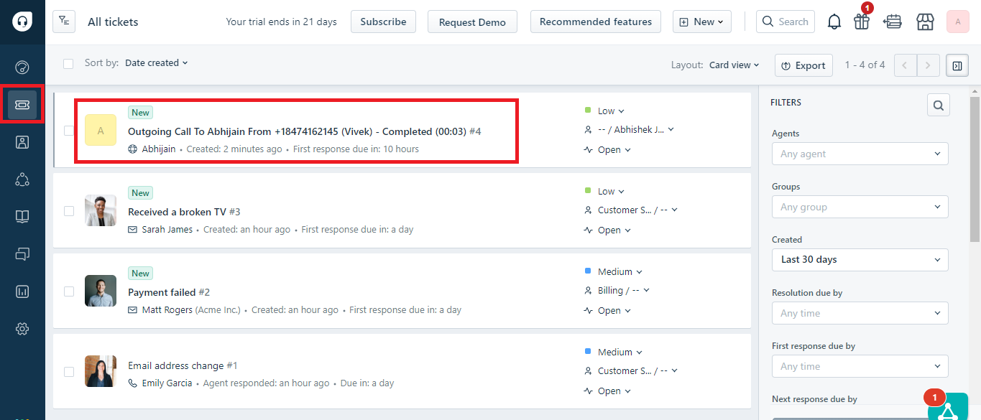
Task: Click the Export button
Action: [803, 65]
